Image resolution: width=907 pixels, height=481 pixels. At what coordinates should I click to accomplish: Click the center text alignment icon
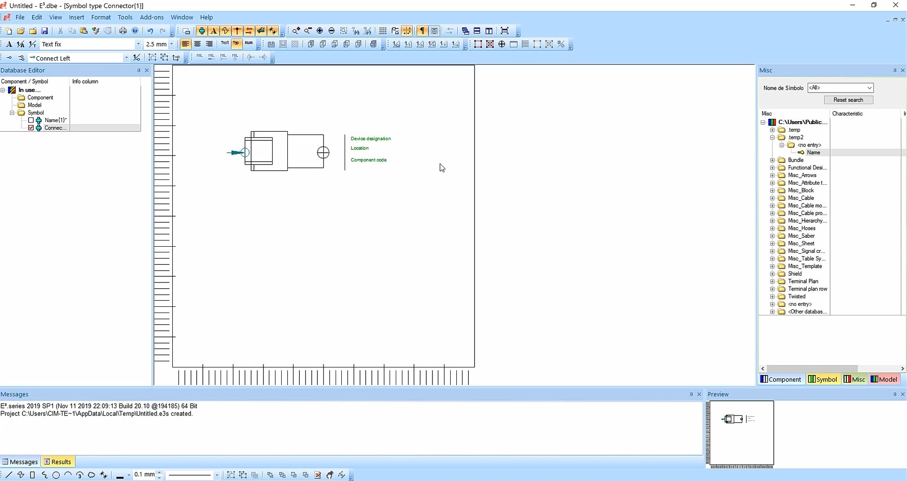(x=197, y=44)
